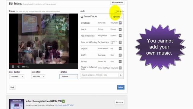Image resolution: width=193 pixels, height=109 pixels.
Task: Open the Top tracks dropdown
Action: coord(117,17)
